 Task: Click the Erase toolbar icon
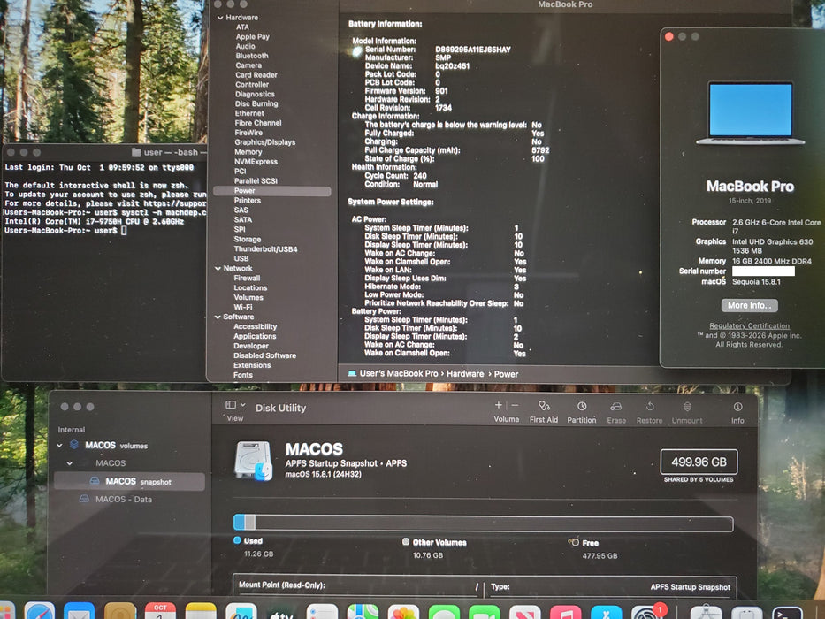pyautogui.click(x=616, y=407)
